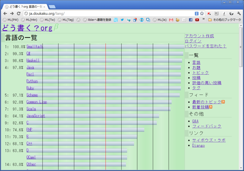Open a new tab

coord(52,7)
